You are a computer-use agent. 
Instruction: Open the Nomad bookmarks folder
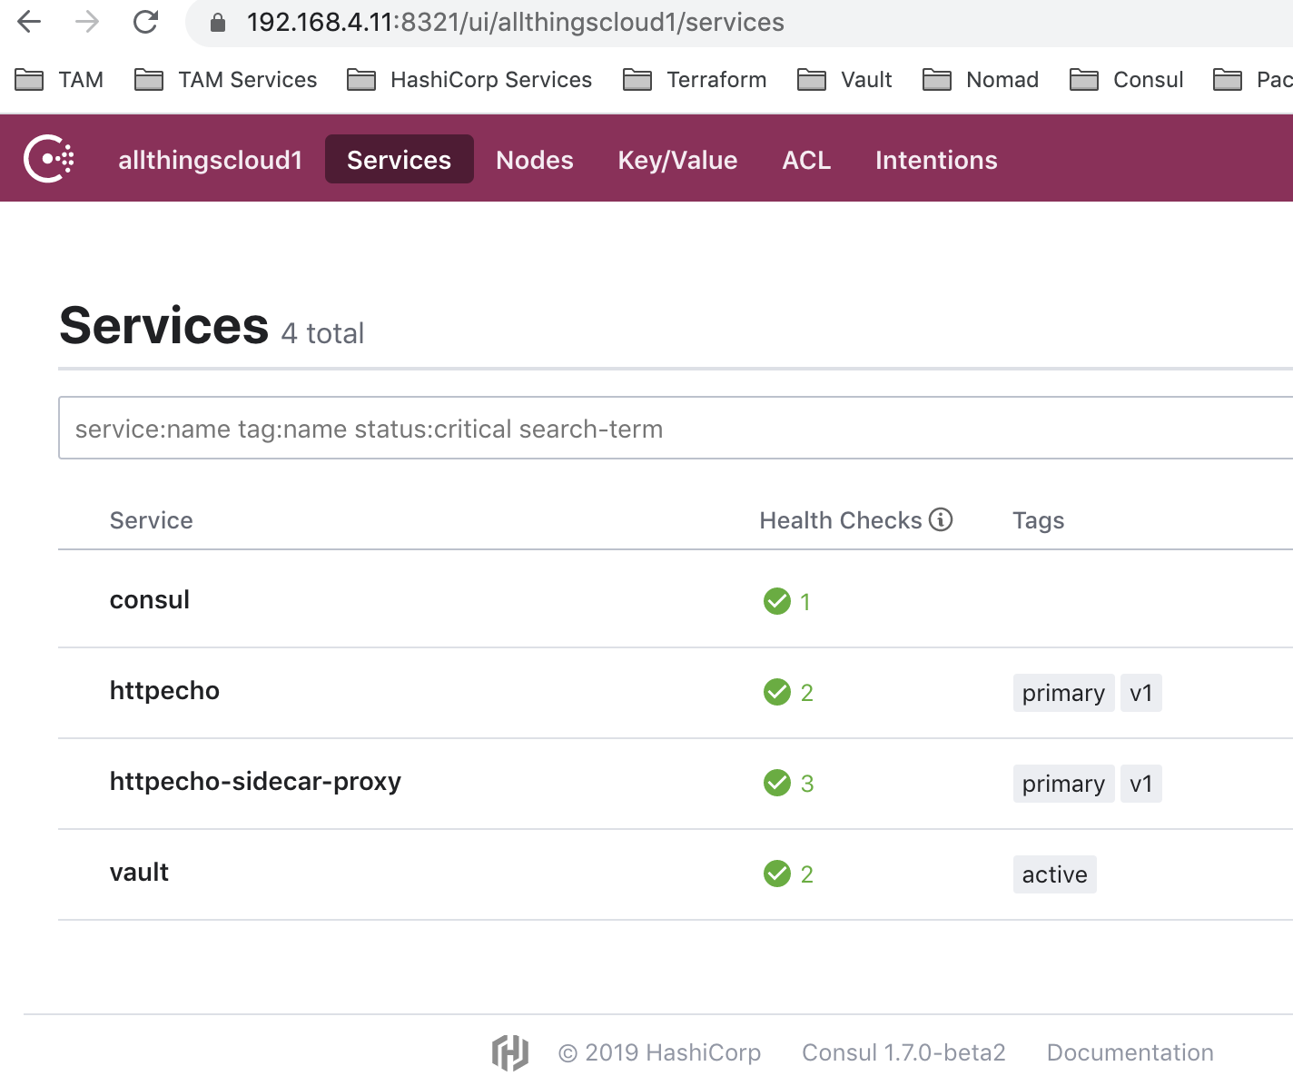pos(981,80)
